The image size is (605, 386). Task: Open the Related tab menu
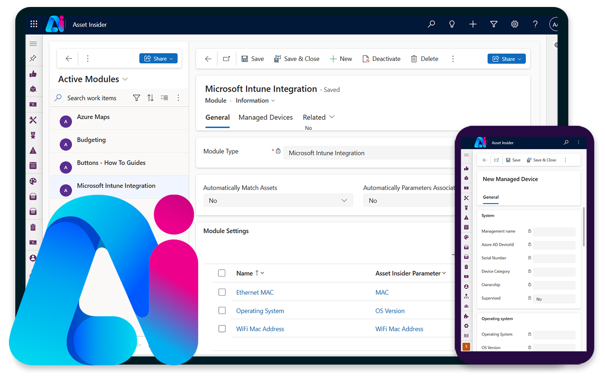point(319,117)
